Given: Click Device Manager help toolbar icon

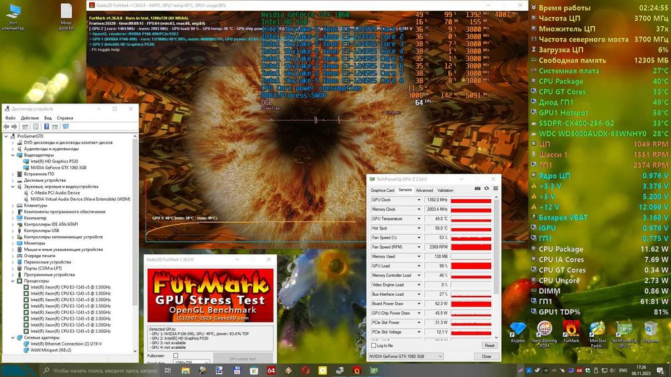Looking at the screenshot, I should pyautogui.click(x=46, y=127).
